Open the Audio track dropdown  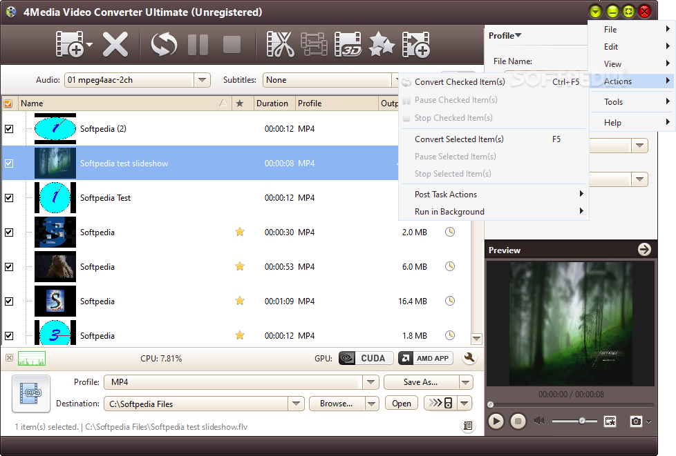(x=202, y=80)
